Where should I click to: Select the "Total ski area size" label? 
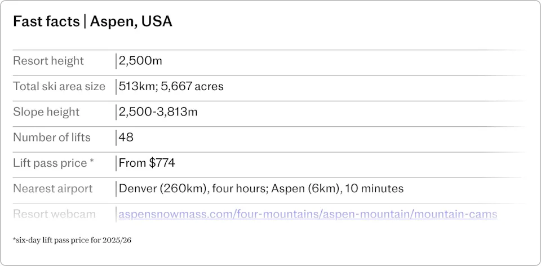click(59, 86)
